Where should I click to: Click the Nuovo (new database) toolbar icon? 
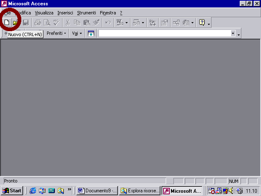tap(7, 23)
